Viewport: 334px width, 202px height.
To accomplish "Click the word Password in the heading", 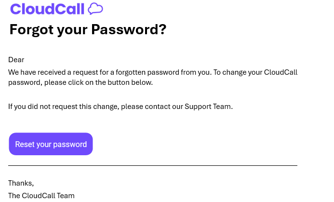I will coord(124,29).
